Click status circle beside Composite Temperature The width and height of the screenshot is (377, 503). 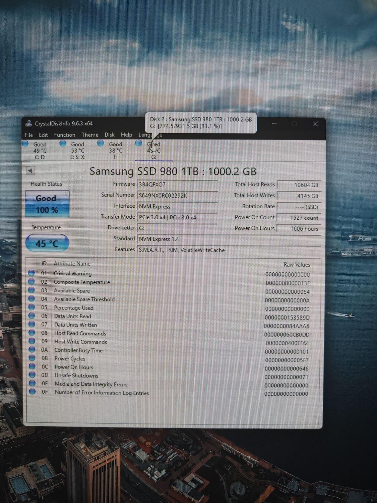pyautogui.click(x=32, y=282)
